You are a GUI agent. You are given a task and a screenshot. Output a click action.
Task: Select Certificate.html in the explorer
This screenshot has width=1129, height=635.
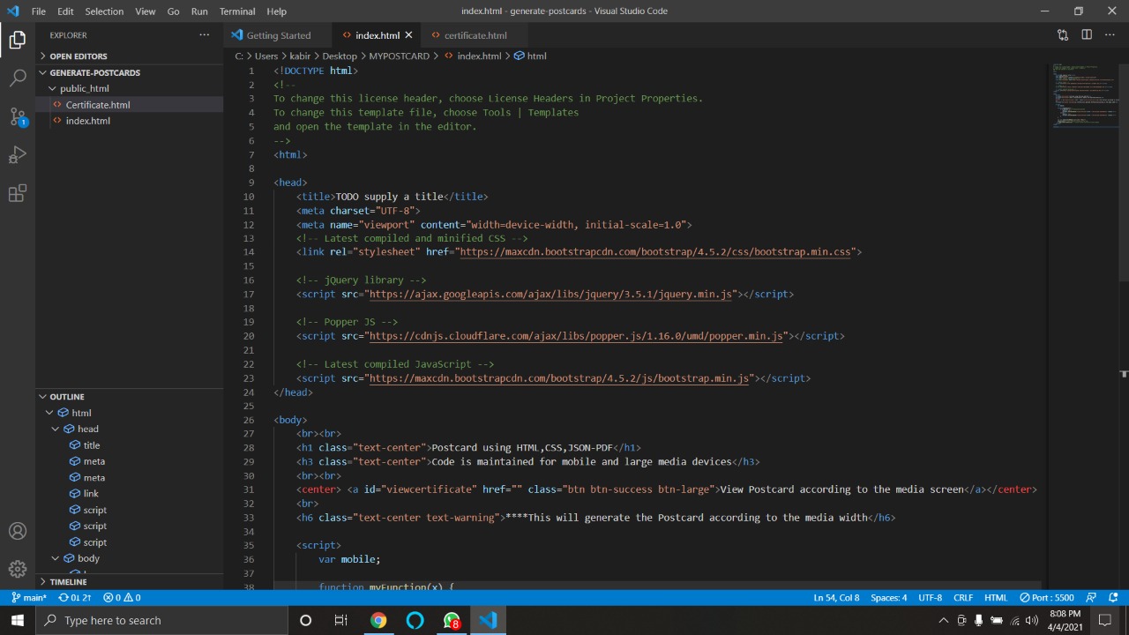click(x=97, y=105)
